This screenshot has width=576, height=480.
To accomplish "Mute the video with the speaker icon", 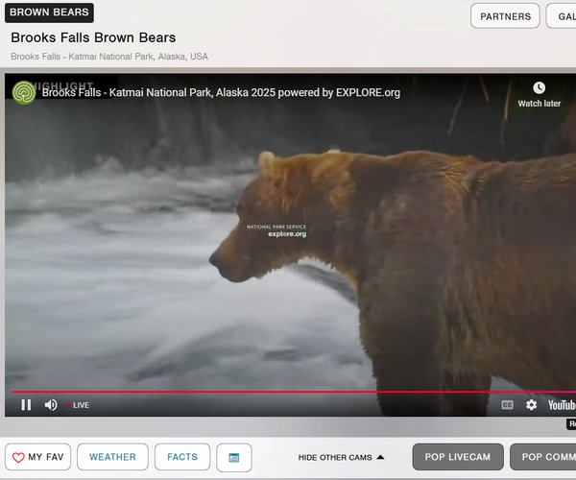I will pos(51,405).
